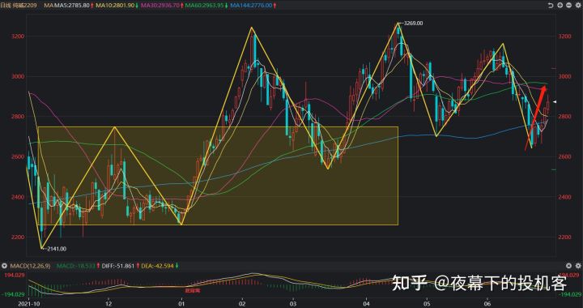Screen dimensions: 583x308
Task: Click the 纯碱2209 contract name
Action: pyautogui.click(x=24, y=6)
